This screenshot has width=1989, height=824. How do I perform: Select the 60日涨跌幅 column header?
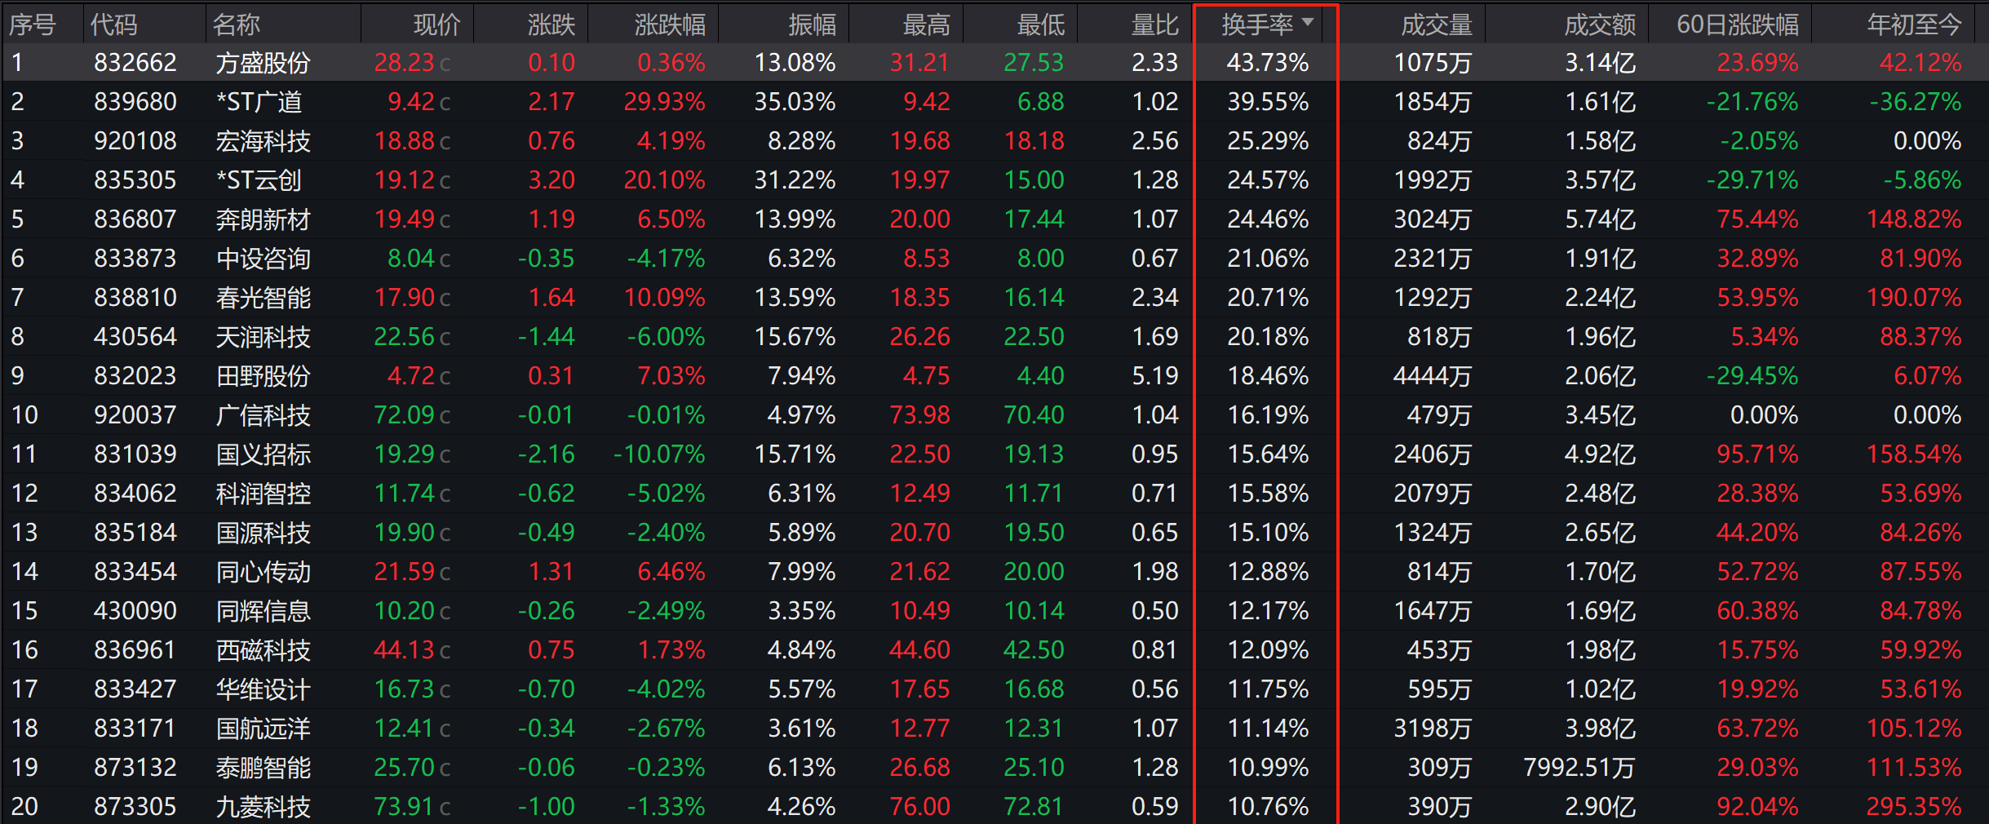point(1737,24)
